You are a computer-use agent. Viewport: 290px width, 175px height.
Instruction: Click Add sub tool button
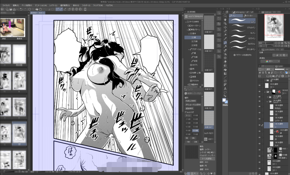coord(243,55)
